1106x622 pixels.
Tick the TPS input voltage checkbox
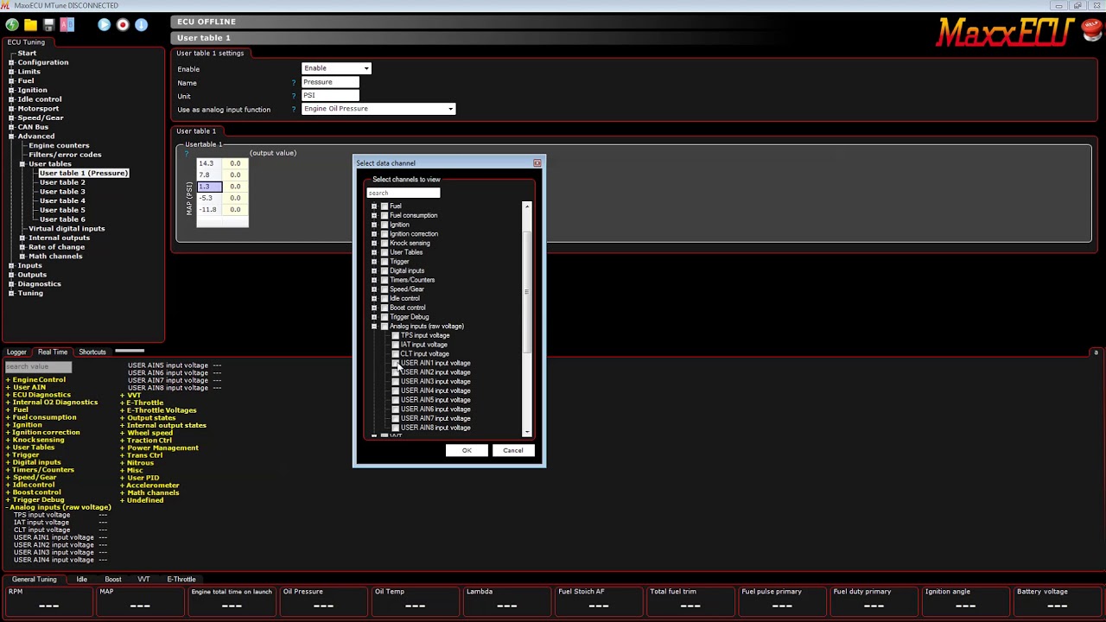point(396,336)
